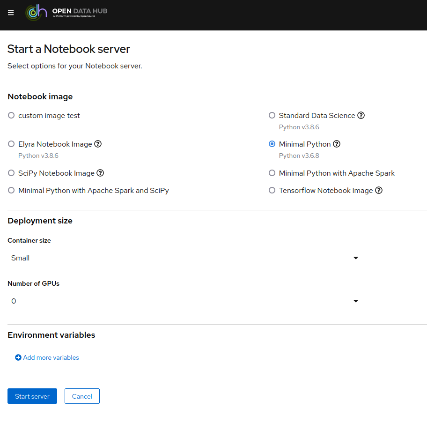
Task: Click the Environment variables heading
Action: tap(52, 335)
